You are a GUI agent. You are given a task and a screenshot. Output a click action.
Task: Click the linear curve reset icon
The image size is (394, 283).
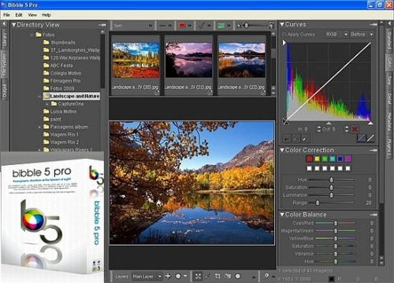pos(370,138)
